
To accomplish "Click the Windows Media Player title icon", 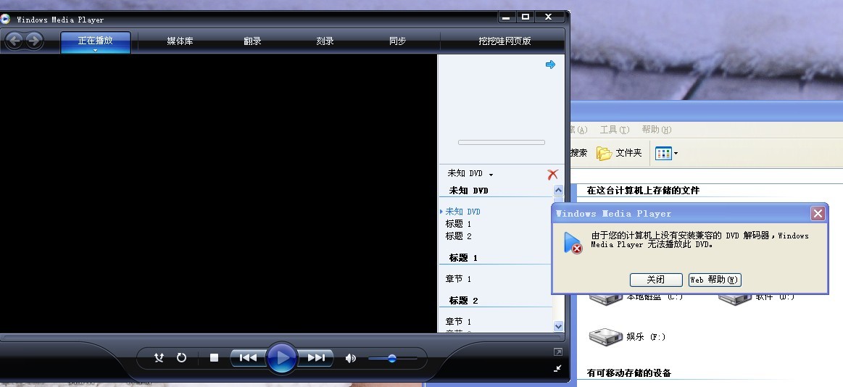I will (x=5, y=20).
